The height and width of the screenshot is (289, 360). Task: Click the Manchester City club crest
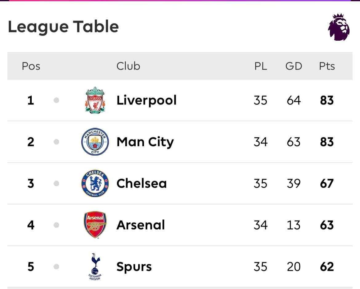(x=95, y=142)
